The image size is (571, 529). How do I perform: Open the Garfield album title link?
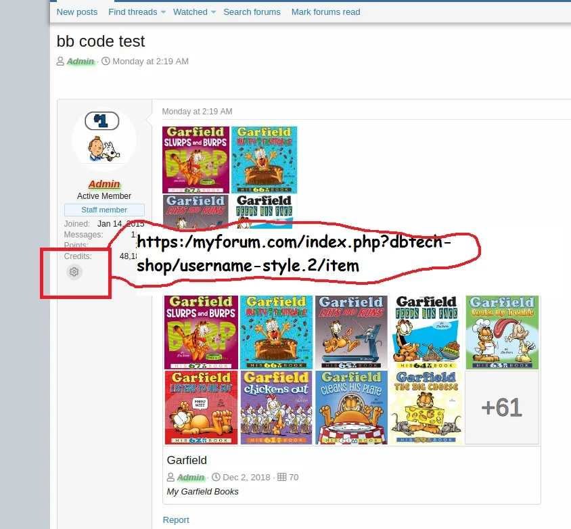(187, 460)
